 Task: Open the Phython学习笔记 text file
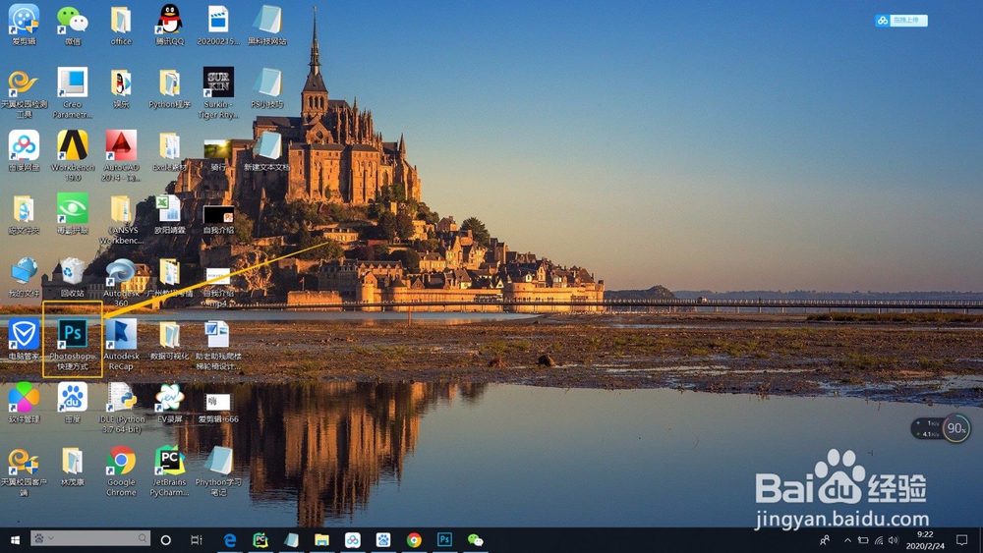pos(218,470)
